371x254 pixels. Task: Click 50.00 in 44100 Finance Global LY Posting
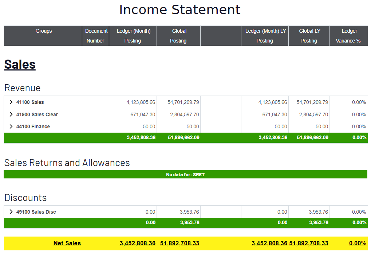(322, 126)
